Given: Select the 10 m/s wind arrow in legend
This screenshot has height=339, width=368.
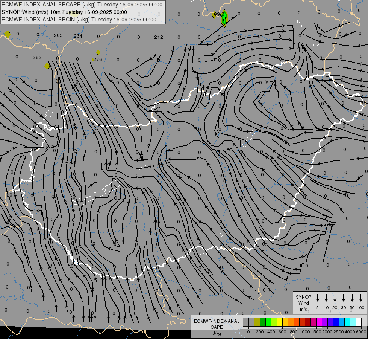Looking at the screenshot, I should click(x=326, y=298).
